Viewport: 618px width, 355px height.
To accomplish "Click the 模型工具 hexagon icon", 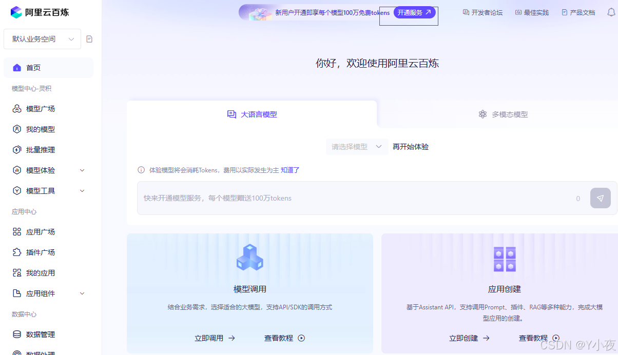I will 17,191.
